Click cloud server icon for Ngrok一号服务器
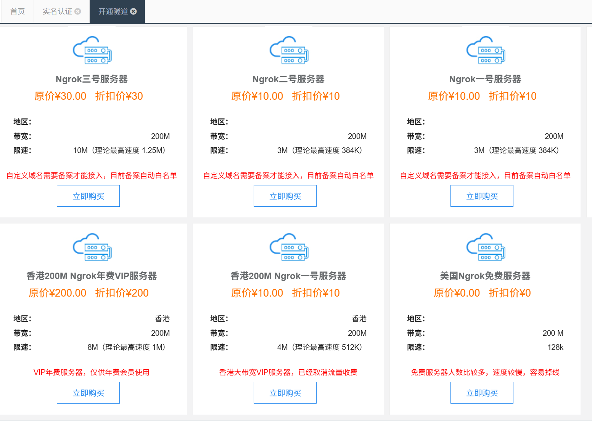Screen dimensions: 592x423 [x=486, y=50]
